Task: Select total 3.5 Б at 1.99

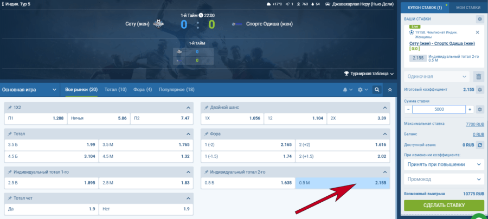Action: tap(52, 144)
